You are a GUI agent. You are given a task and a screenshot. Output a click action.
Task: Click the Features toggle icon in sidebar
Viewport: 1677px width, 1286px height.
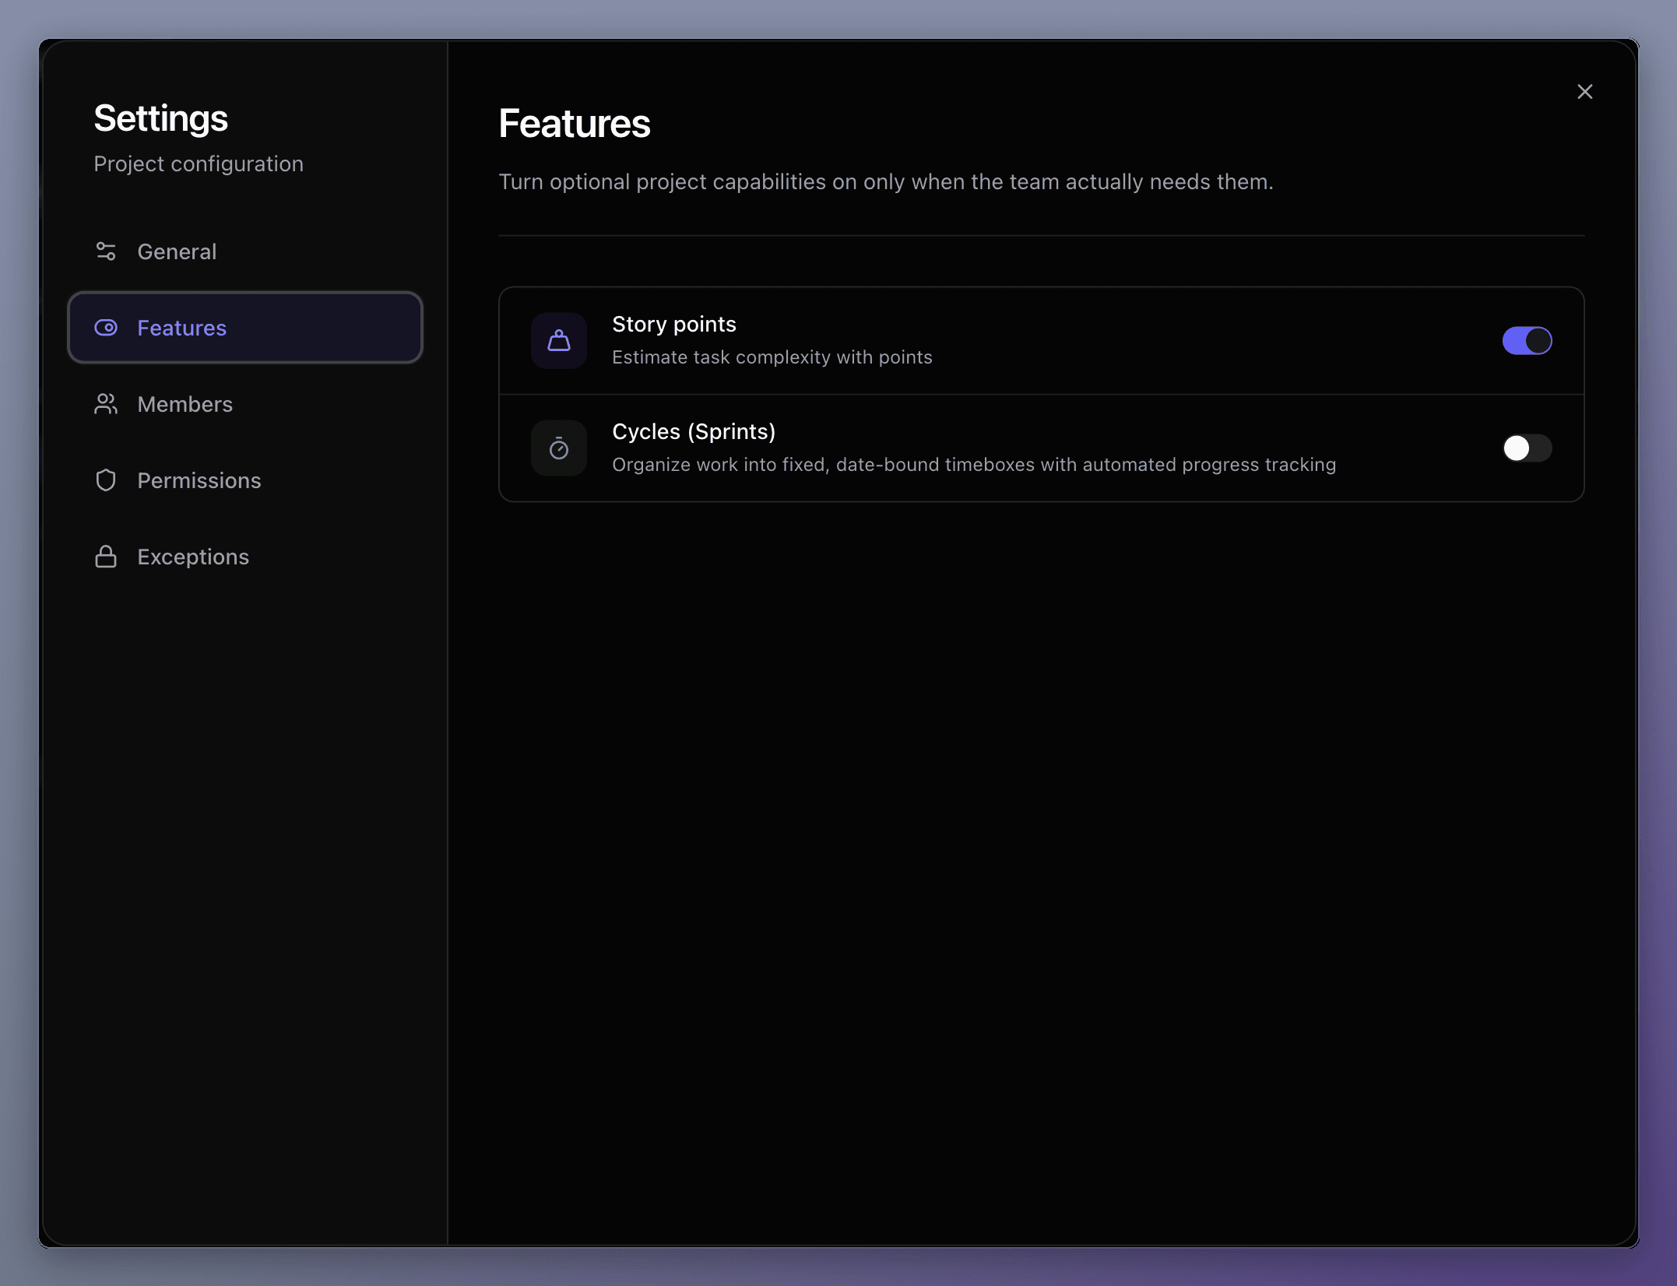click(106, 328)
